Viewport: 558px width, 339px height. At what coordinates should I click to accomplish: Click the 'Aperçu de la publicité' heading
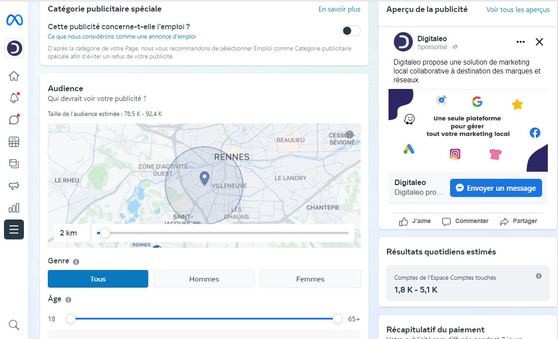click(x=427, y=9)
